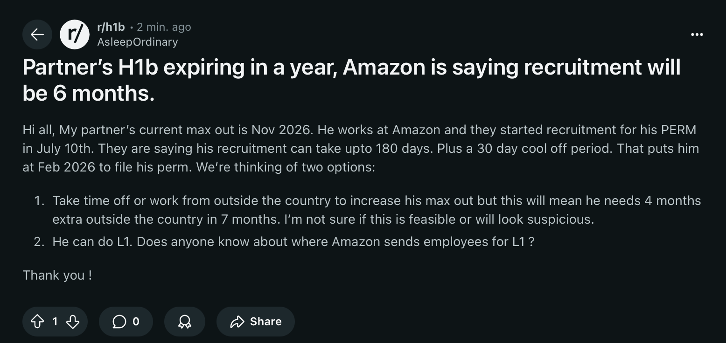Click the post vote count
The width and height of the screenshot is (726, 343).
click(x=55, y=322)
